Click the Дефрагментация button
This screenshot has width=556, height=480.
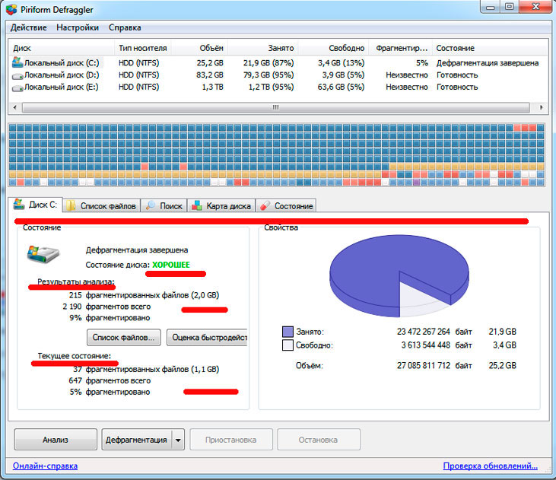click(136, 440)
